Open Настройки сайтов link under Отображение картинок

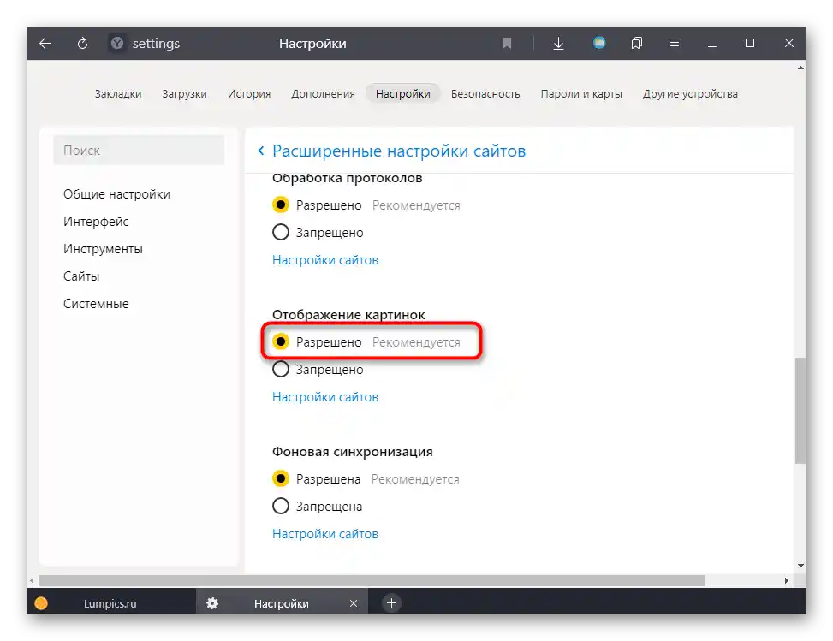coord(325,397)
